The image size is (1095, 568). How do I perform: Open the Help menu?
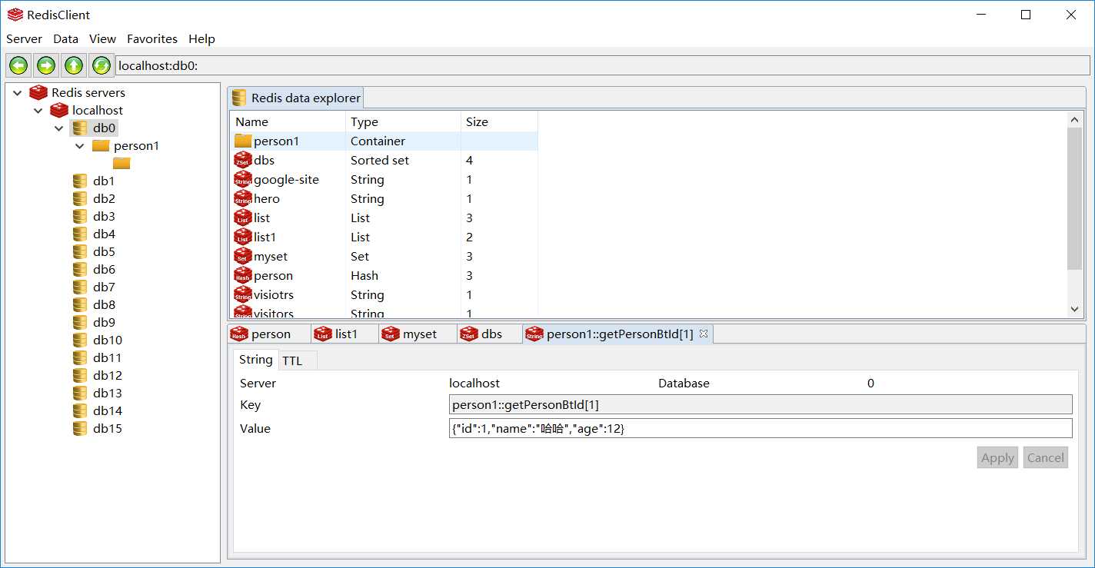(x=201, y=38)
